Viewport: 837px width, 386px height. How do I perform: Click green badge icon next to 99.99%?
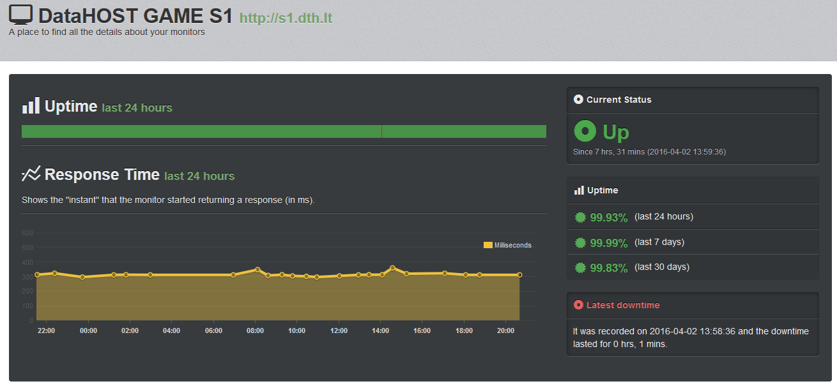tap(580, 242)
